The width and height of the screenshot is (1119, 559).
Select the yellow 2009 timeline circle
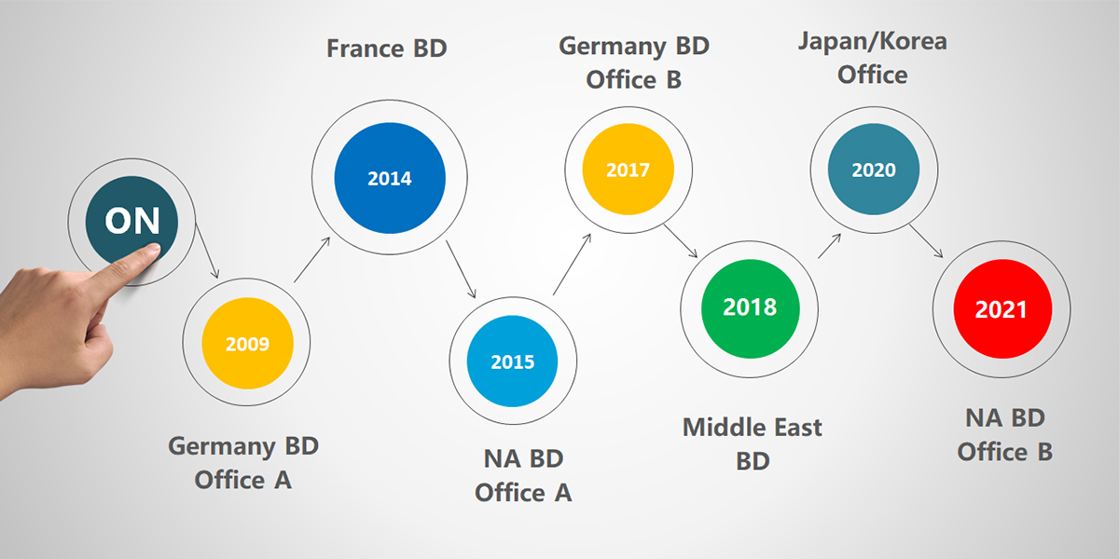tap(247, 344)
